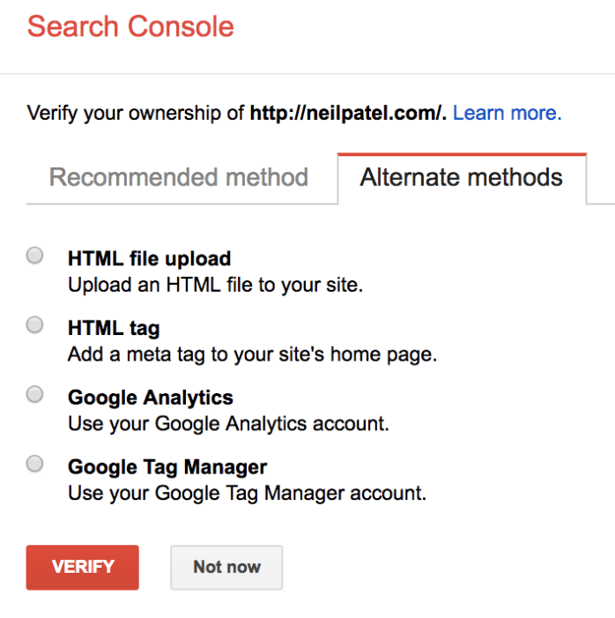The height and width of the screenshot is (618, 615).
Task: Click the 'Add a meta tag' description
Action: tap(252, 355)
